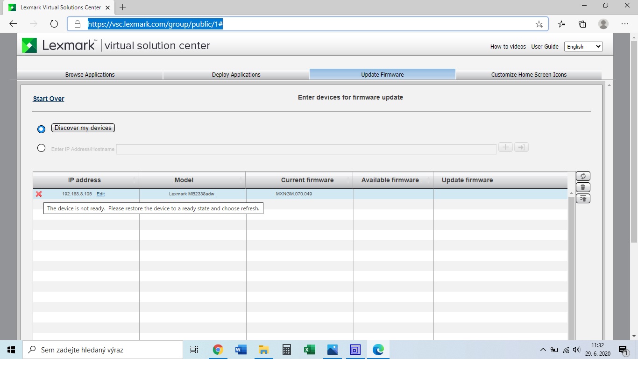Click the Start Over link
The image size is (638, 380).
coord(49,99)
